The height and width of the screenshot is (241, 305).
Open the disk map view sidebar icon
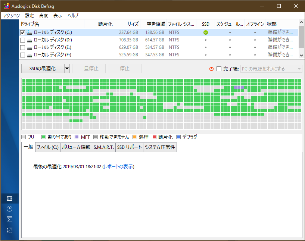(x=9, y=198)
